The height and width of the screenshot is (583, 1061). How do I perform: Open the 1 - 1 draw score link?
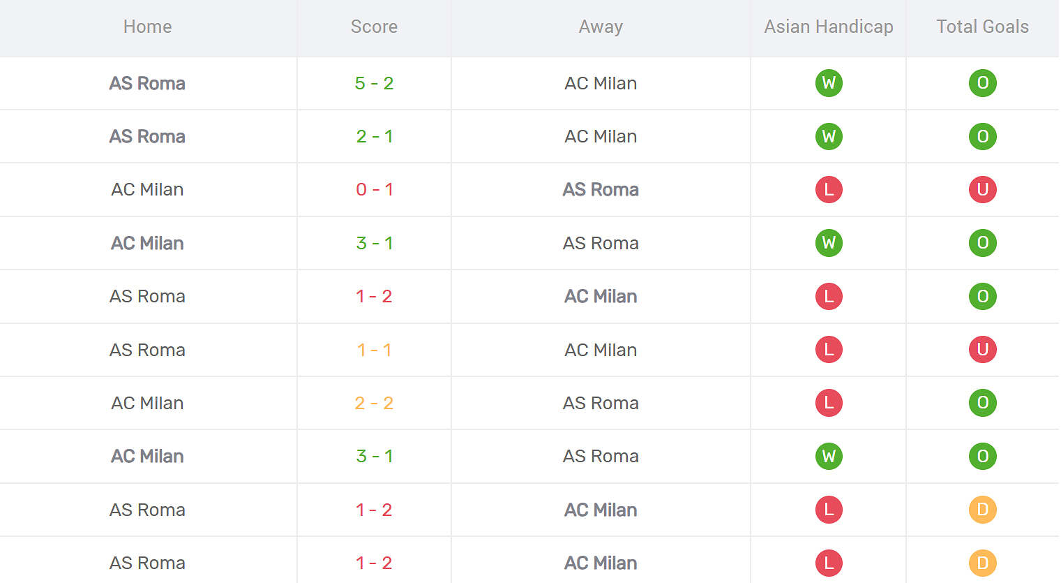[x=374, y=350]
